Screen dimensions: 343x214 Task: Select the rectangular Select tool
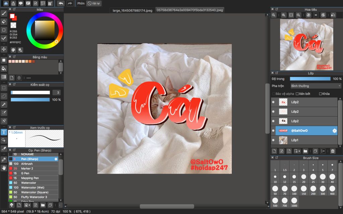coord(4,88)
